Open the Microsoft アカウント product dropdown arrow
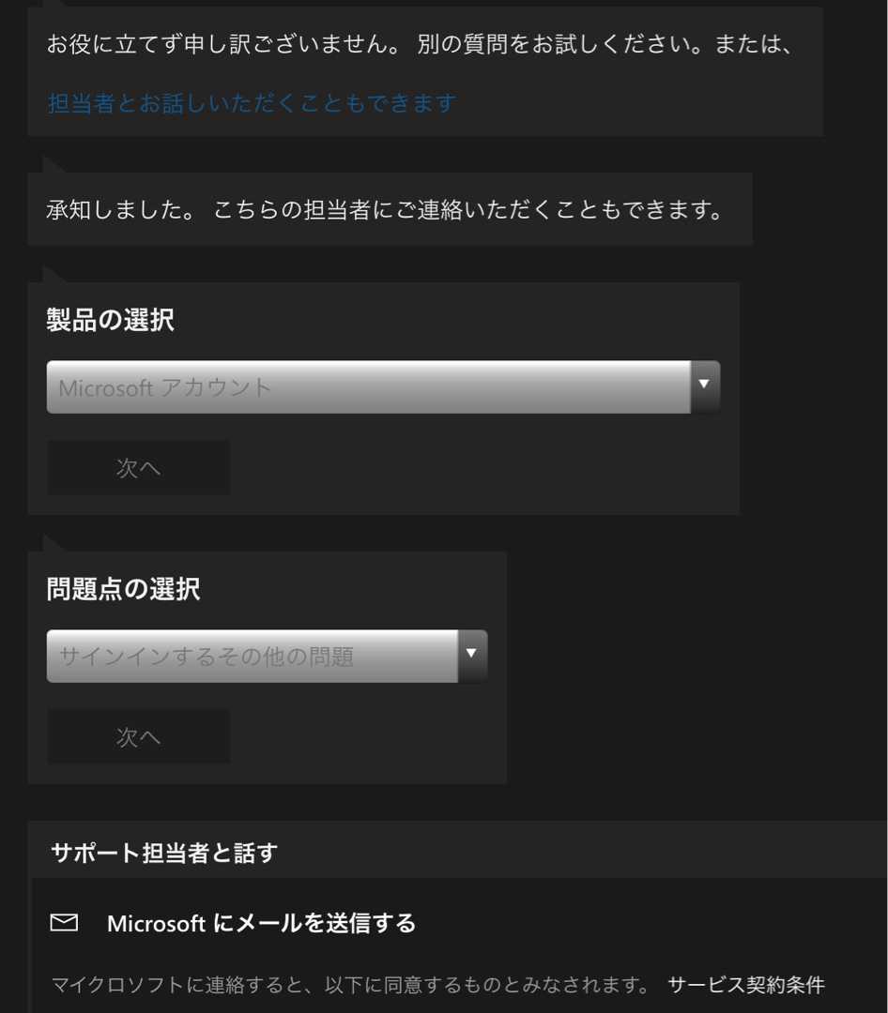Screen dimensions: 888x1013 point(705,386)
